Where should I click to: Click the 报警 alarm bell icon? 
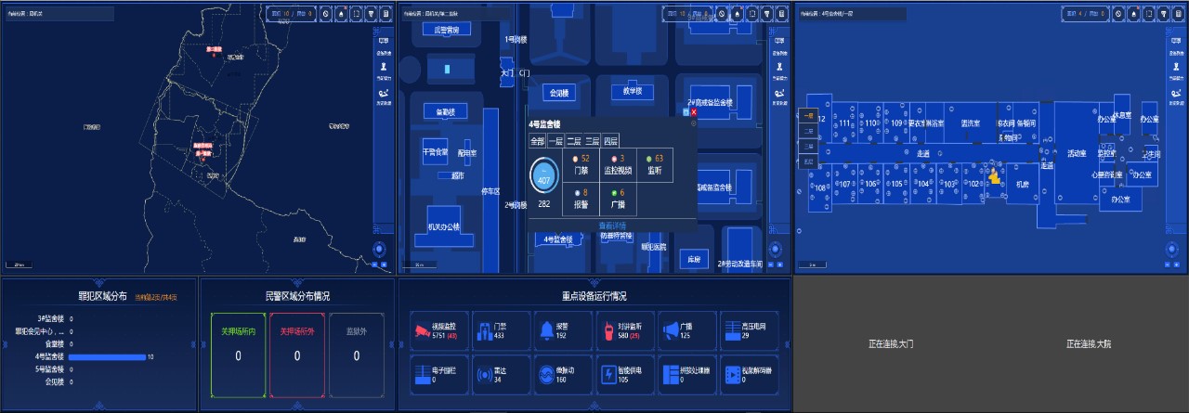coord(545,330)
